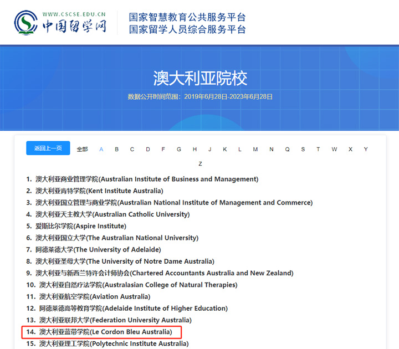The height and width of the screenshot is (349, 399).
Task: Click the 澳大利亚院校 page heading
Action: tap(200, 78)
